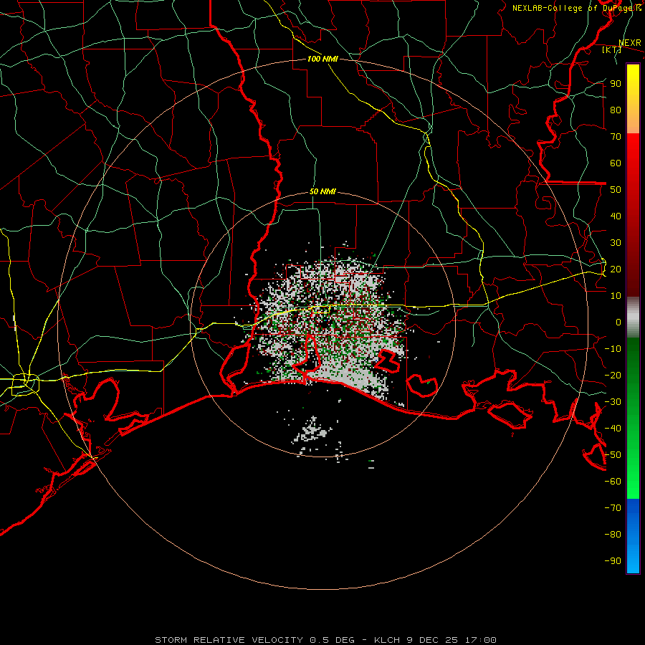Click the -50 value on velocity scale
The width and height of the screenshot is (645, 645).
[613, 455]
